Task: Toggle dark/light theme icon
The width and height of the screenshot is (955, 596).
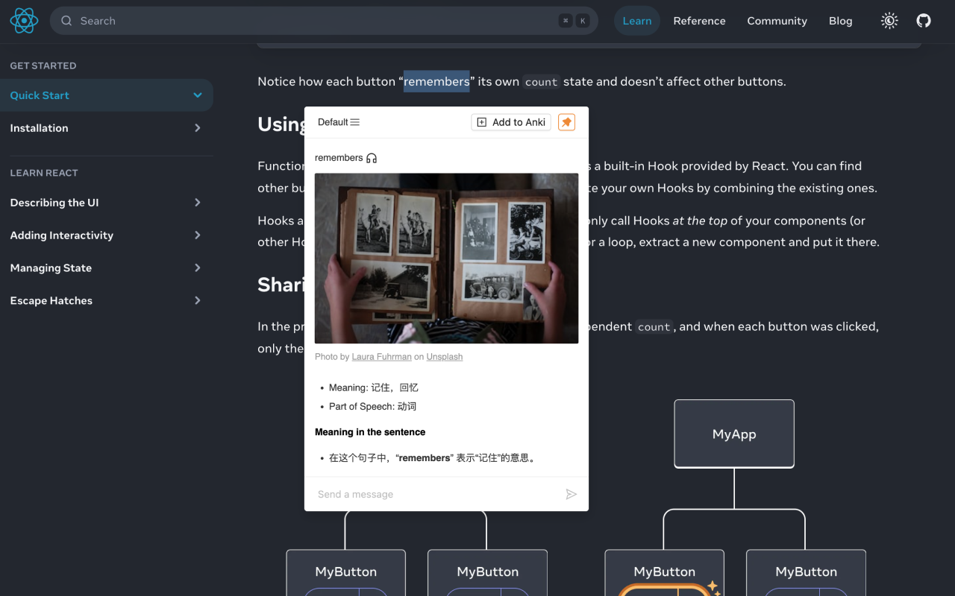Action: click(889, 21)
